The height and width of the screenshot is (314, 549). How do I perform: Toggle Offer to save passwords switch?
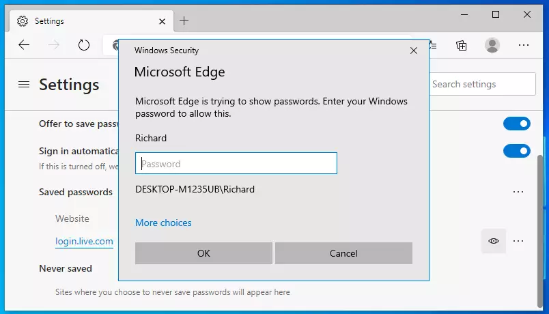516,124
